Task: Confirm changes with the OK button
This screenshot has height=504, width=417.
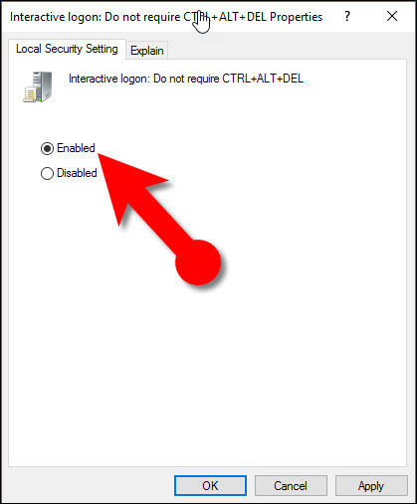Action: 210,486
